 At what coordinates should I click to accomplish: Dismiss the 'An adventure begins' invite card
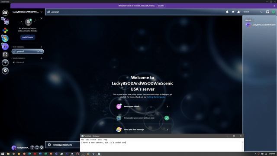[42, 18]
